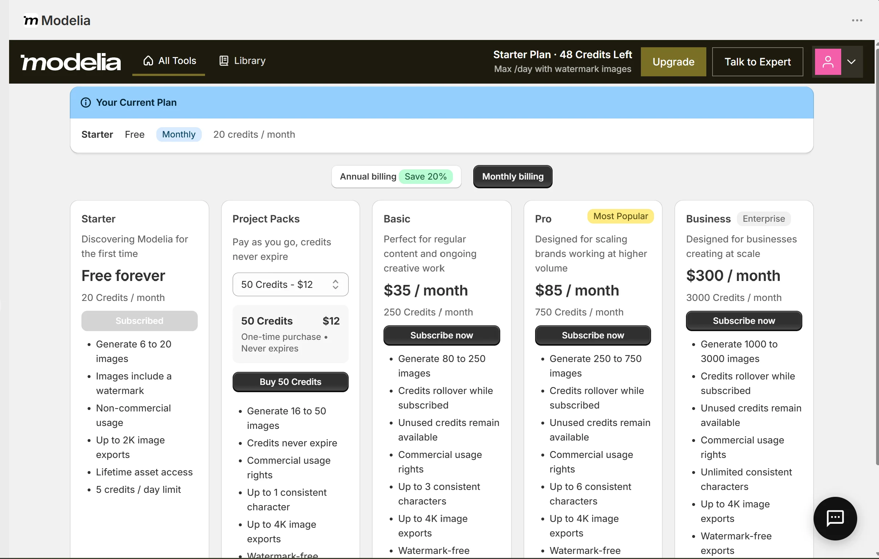Open the 50 Credits - $12 dropdown
Screen dimensions: 879x559
pyautogui.click(x=290, y=284)
